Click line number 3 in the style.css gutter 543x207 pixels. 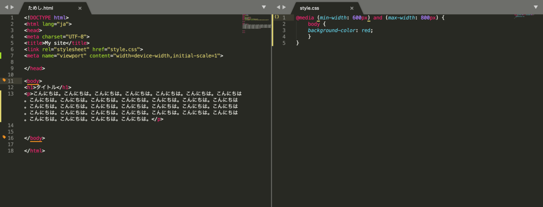pyautogui.click(x=284, y=30)
